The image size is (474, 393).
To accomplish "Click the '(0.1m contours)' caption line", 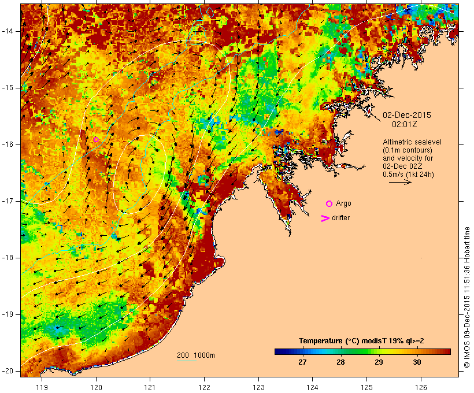I will (x=408, y=150).
